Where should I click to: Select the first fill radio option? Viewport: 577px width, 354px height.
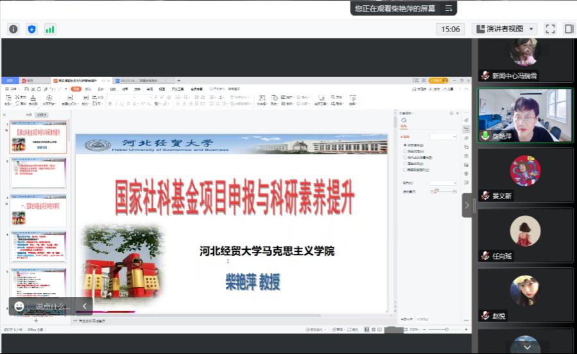[404, 145]
